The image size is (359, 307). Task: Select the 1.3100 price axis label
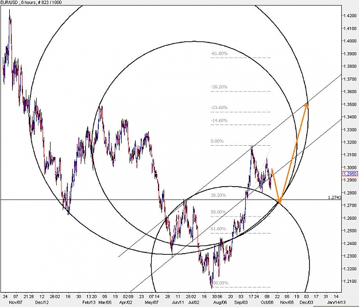tap(350, 155)
